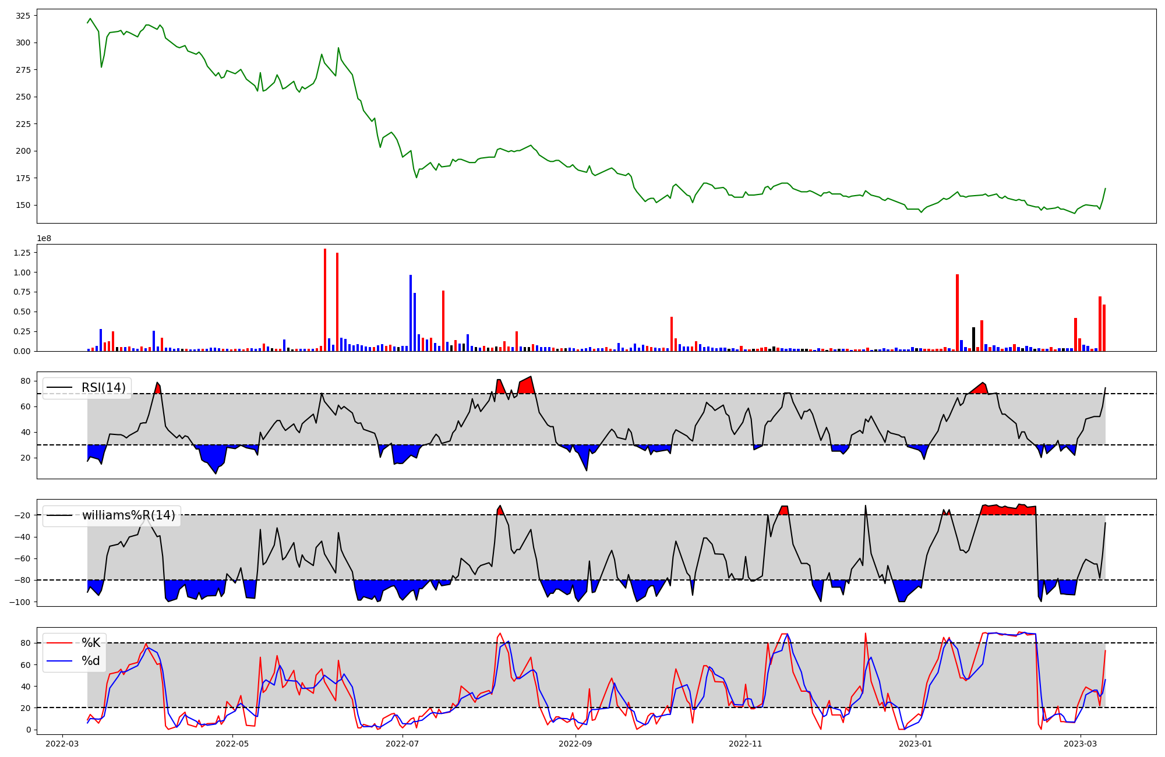Click the 325 tick on price axis

click(23, 16)
